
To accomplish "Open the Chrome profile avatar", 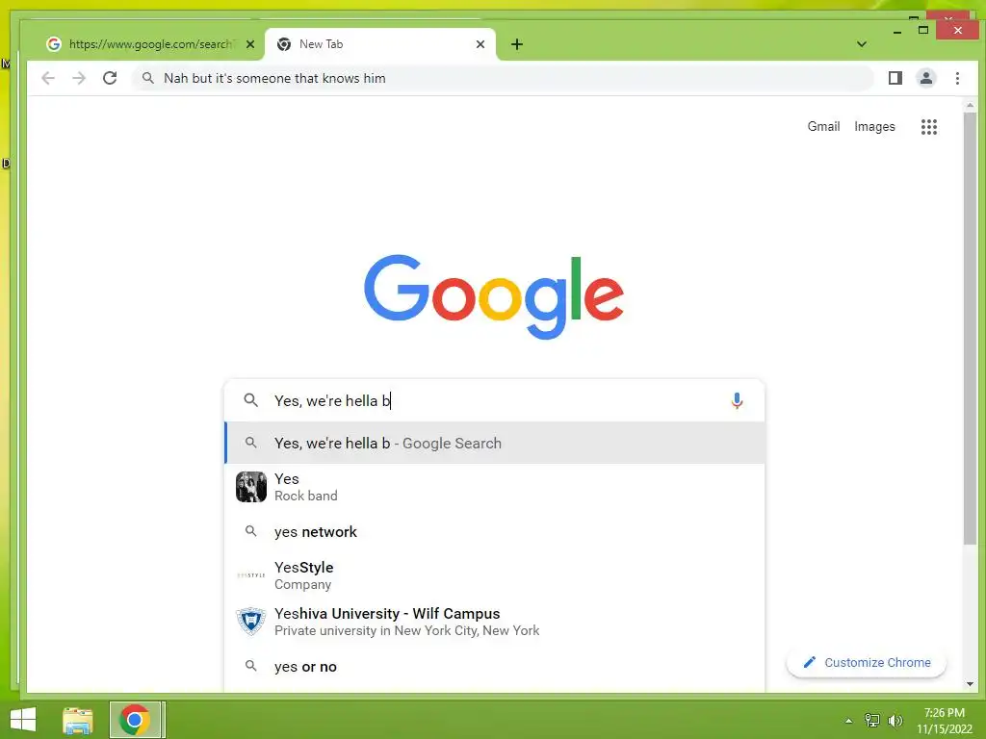I will (x=925, y=78).
